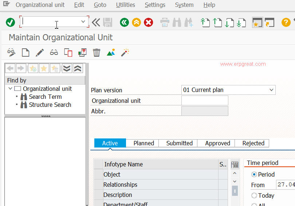Open the command field dropdown arrow
Image resolution: width=295 pixels, height=206 pixels.
click(83, 21)
